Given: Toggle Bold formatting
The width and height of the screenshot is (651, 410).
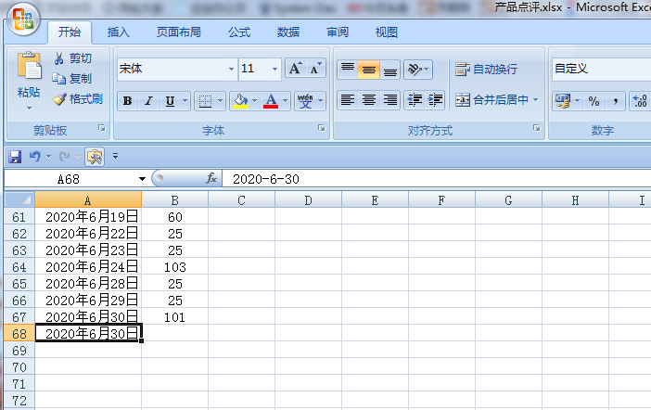Looking at the screenshot, I should (128, 101).
